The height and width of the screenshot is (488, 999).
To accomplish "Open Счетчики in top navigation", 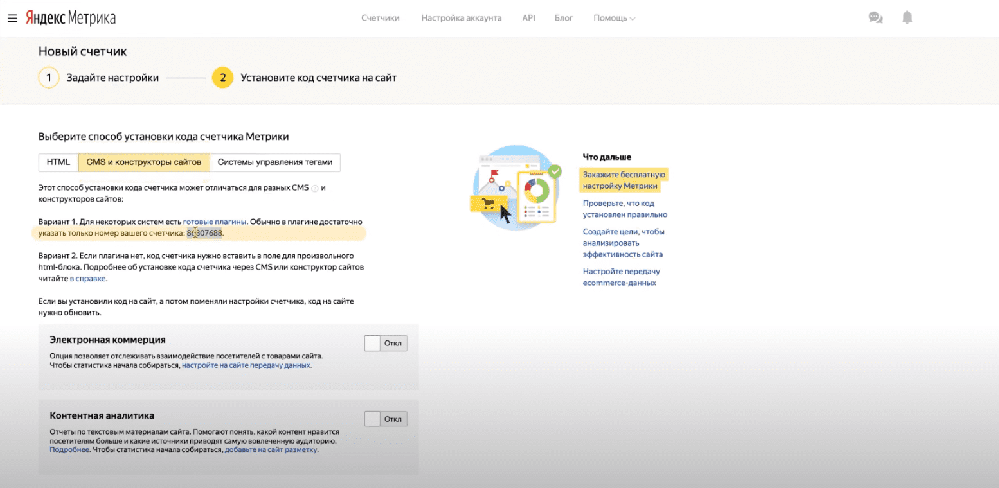I will tap(380, 18).
